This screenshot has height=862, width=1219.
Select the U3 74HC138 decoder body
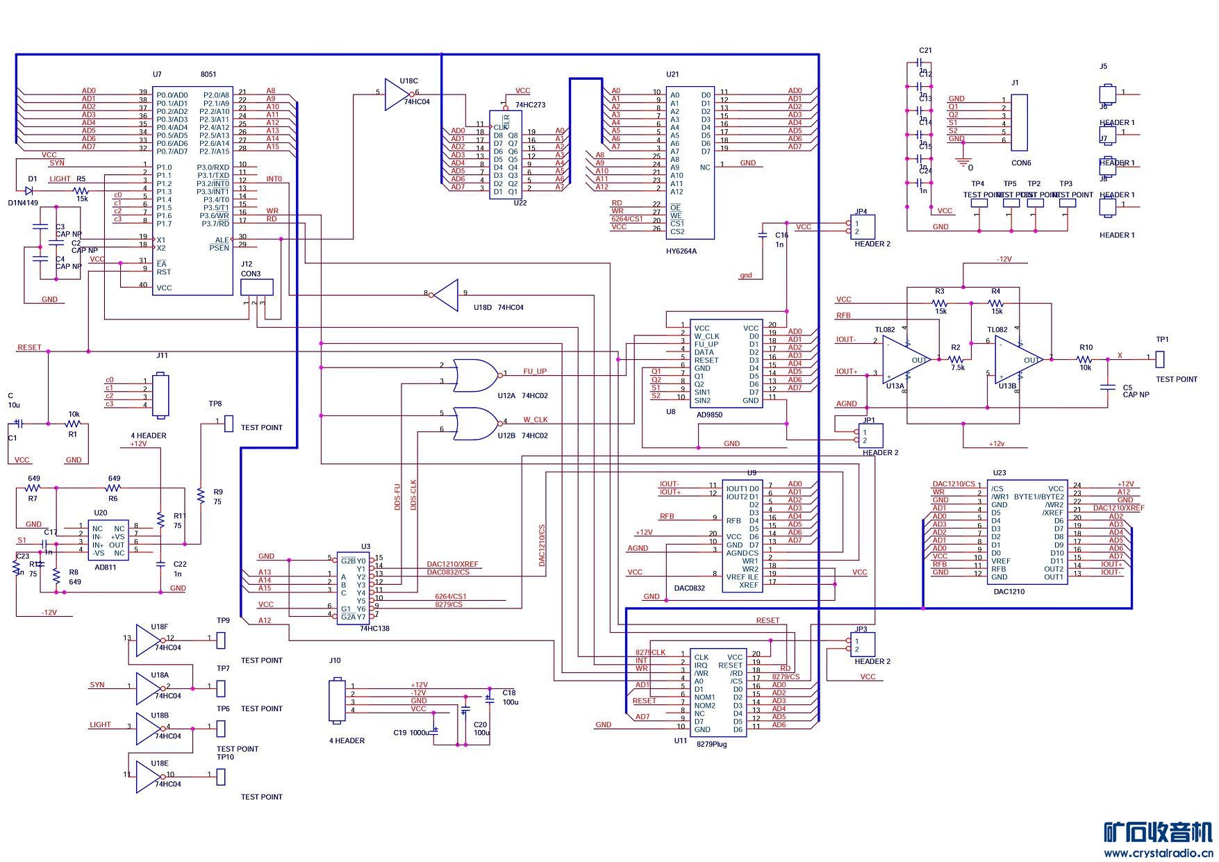[x=354, y=588]
